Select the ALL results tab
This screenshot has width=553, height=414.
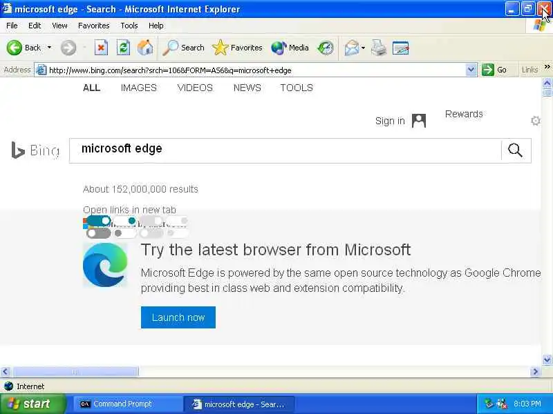92,88
